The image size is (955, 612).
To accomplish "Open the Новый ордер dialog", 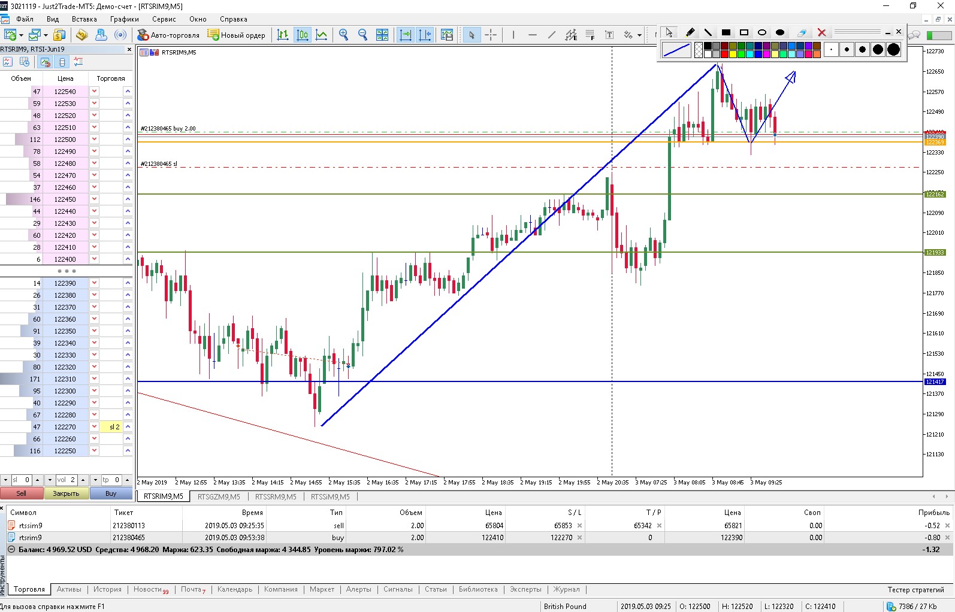I will (x=237, y=35).
